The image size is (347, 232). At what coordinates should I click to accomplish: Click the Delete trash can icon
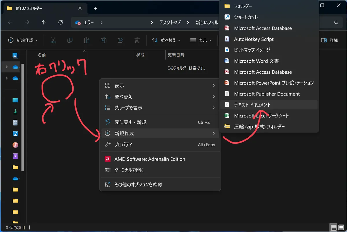pos(137,40)
